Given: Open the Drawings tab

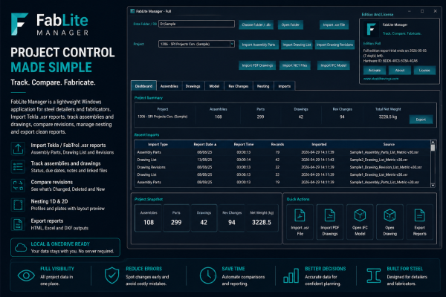Looking at the screenshot, I should click(x=193, y=86).
